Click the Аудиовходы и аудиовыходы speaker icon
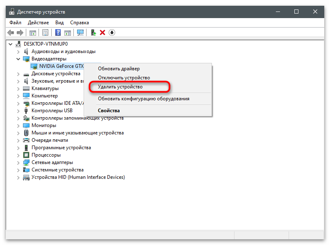This screenshot has height=245, width=330. pos(26,51)
